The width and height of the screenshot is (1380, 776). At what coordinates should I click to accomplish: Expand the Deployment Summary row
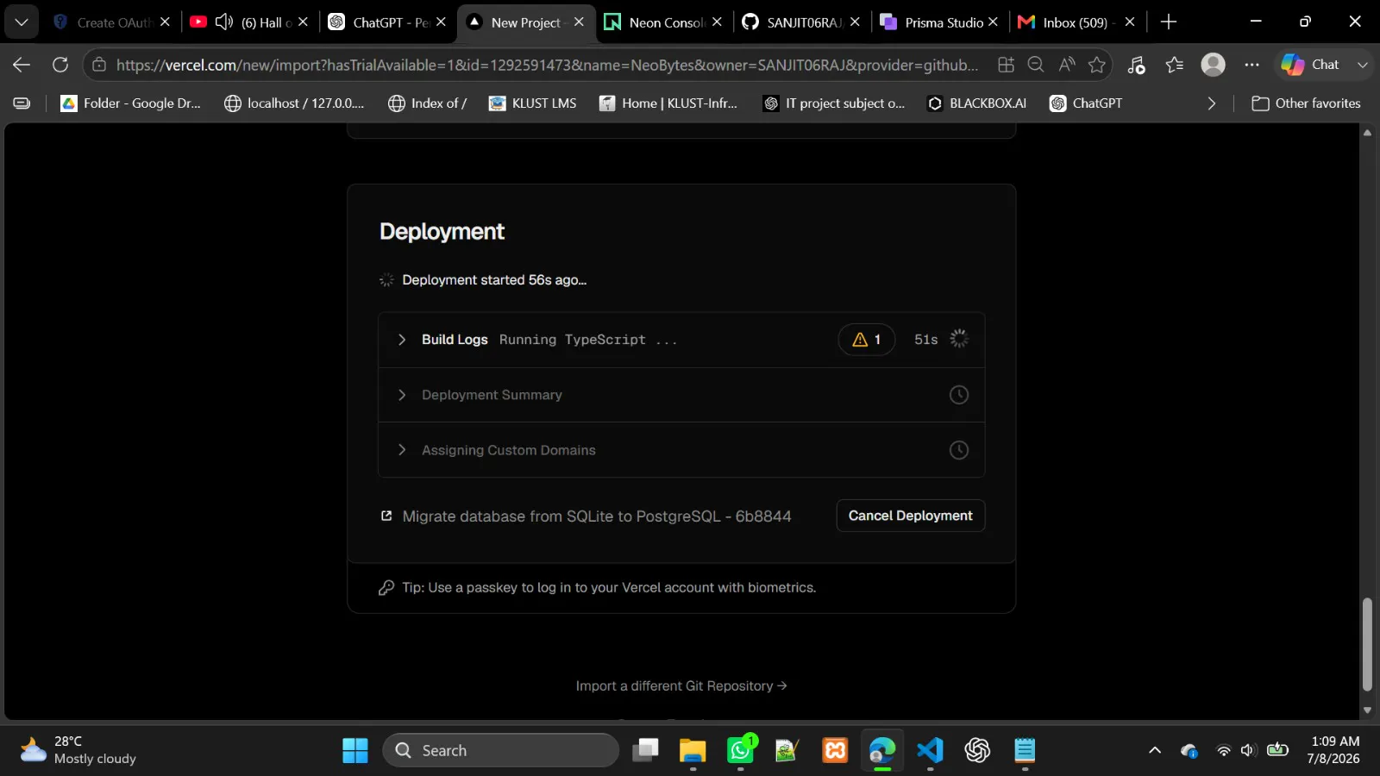(681, 395)
